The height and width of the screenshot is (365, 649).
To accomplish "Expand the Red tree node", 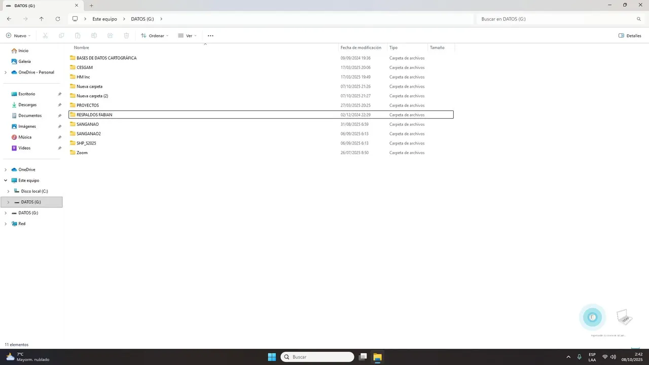I will coord(6,224).
